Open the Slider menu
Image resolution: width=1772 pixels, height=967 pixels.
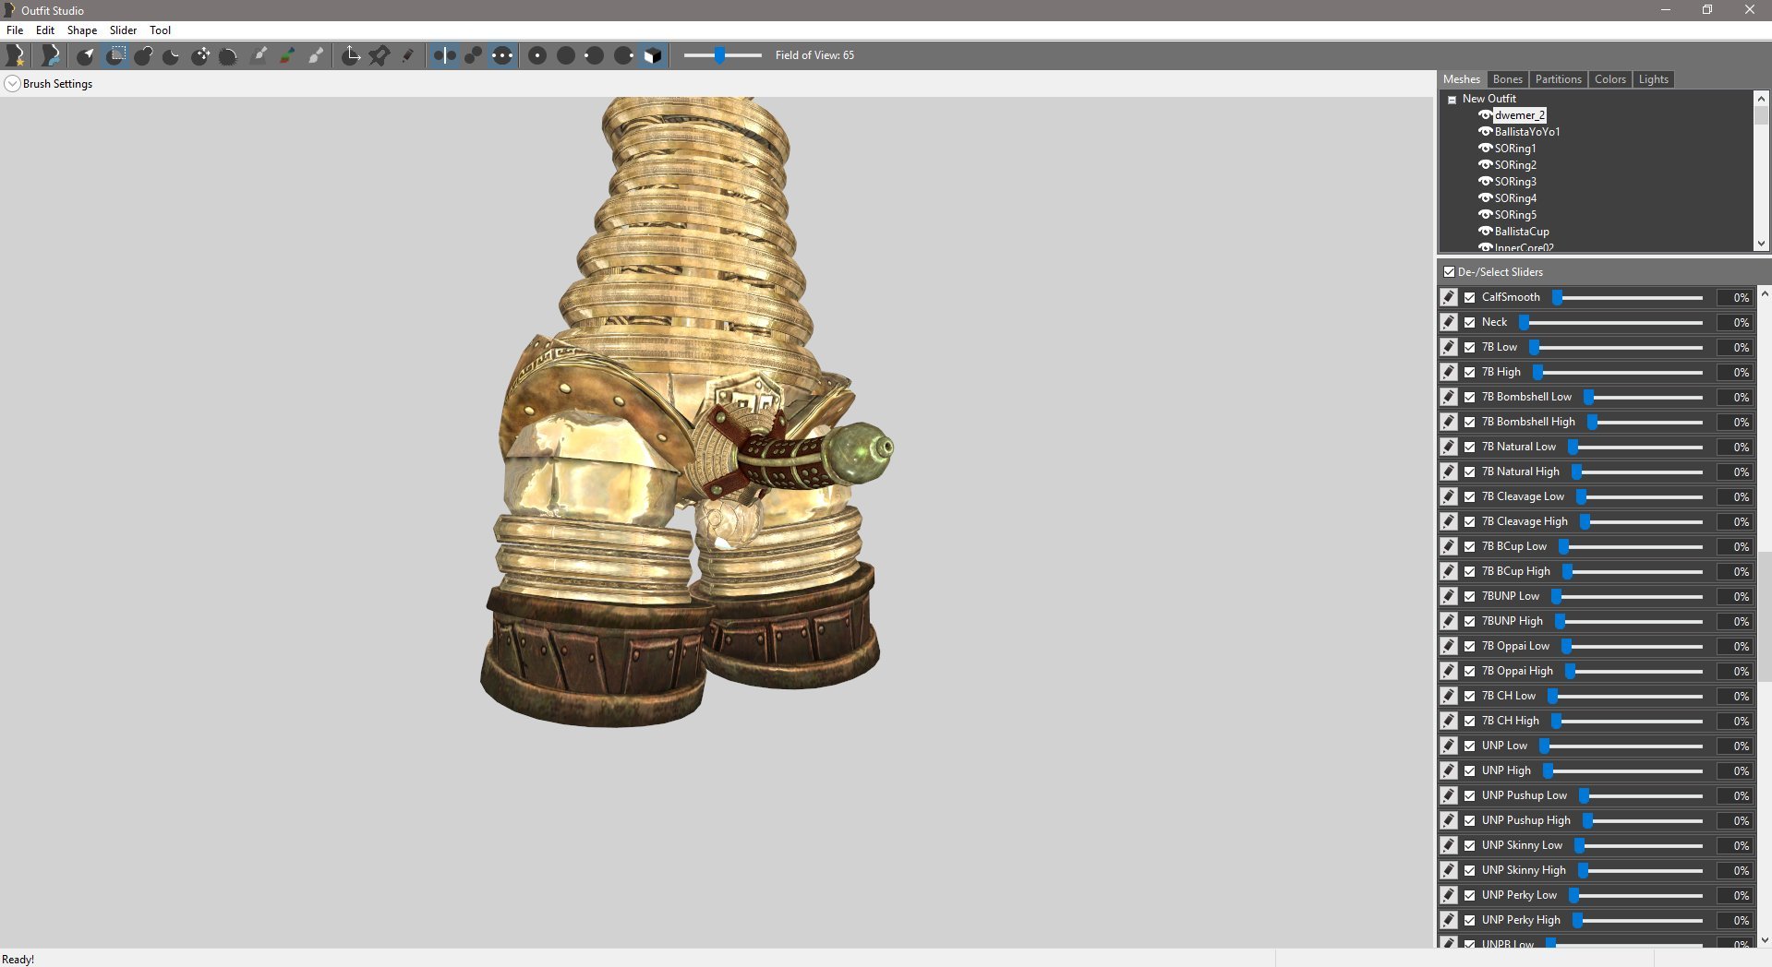(123, 30)
